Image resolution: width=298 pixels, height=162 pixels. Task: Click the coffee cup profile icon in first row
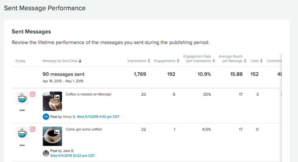[x=22, y=98]
